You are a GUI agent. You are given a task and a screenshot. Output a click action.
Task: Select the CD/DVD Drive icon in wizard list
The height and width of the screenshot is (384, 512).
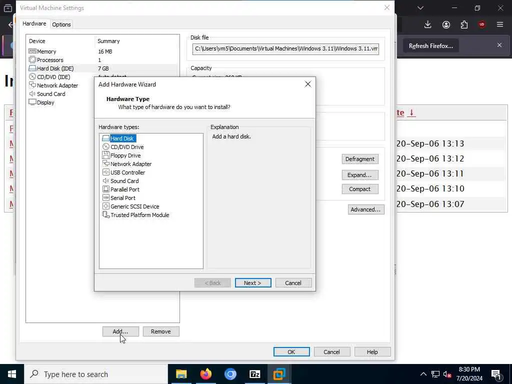pyautogui.click(x=106, y=147)
